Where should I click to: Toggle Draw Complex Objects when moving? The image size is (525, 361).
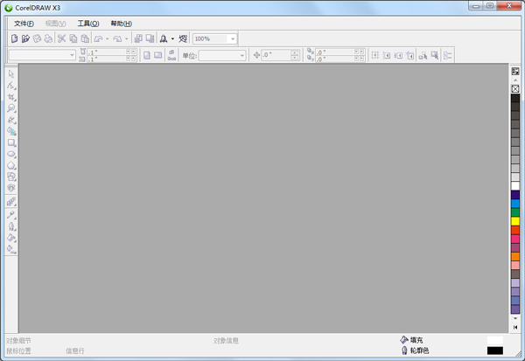(x=423, y=55)
